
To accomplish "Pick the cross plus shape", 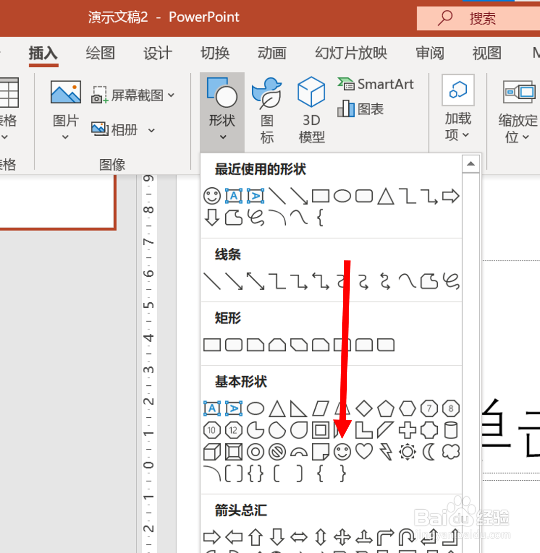I will tap(408, 430).
